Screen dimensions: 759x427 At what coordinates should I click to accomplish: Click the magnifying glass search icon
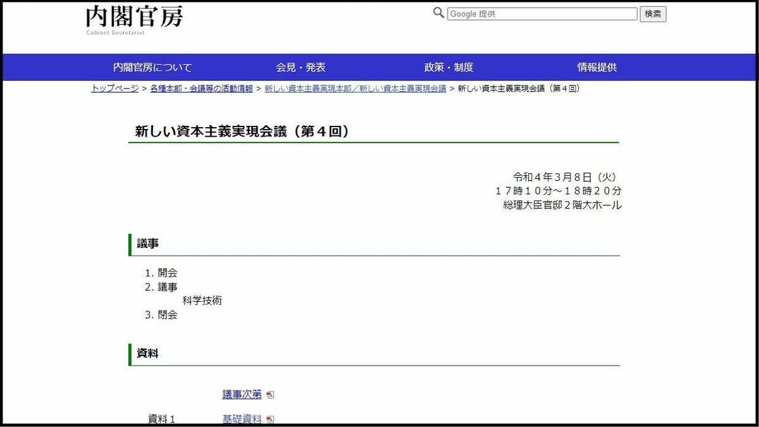tap(438, 13)
